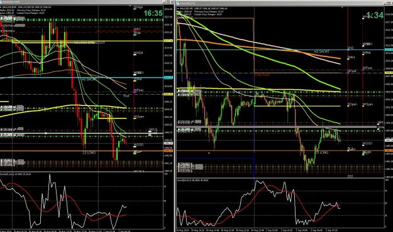Click the DOpen marker on right chart
This screenshot has width=393, height=232.
pyautogui.click(x=352, y=104)
